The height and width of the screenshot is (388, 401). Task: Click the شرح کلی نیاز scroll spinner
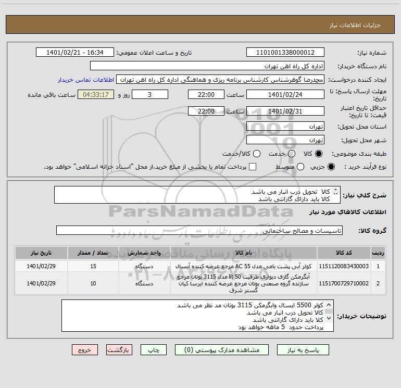336,192
